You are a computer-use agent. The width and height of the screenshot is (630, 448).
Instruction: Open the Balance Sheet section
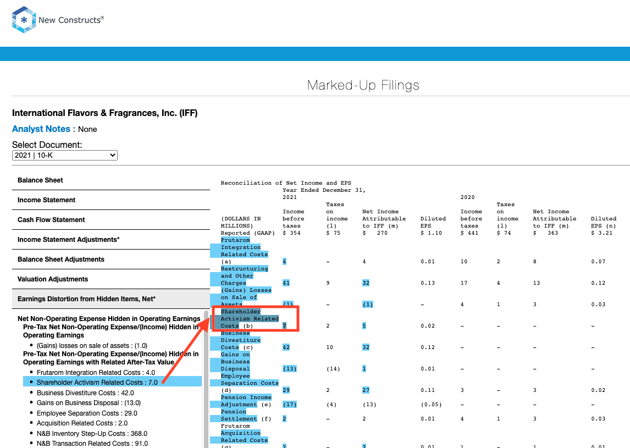pos(111,180)
